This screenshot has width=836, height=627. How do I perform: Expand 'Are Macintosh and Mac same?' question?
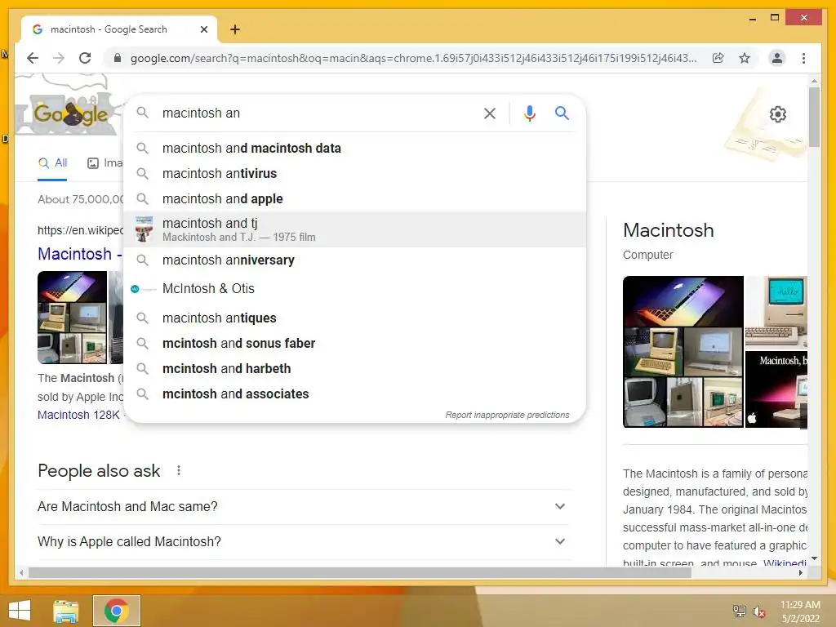304,506
